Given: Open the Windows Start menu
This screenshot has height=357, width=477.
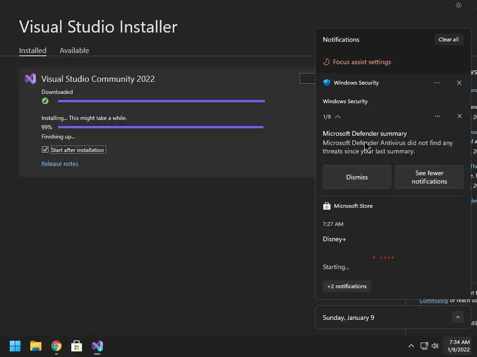Looking at the screenshot, I should (x=15, y=346).
